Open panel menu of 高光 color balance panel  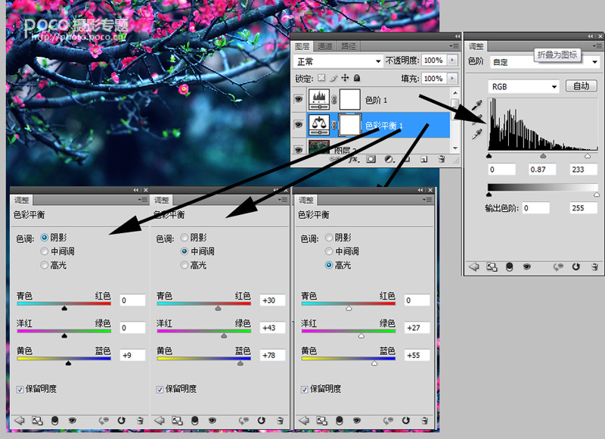[x=427, y=200]
